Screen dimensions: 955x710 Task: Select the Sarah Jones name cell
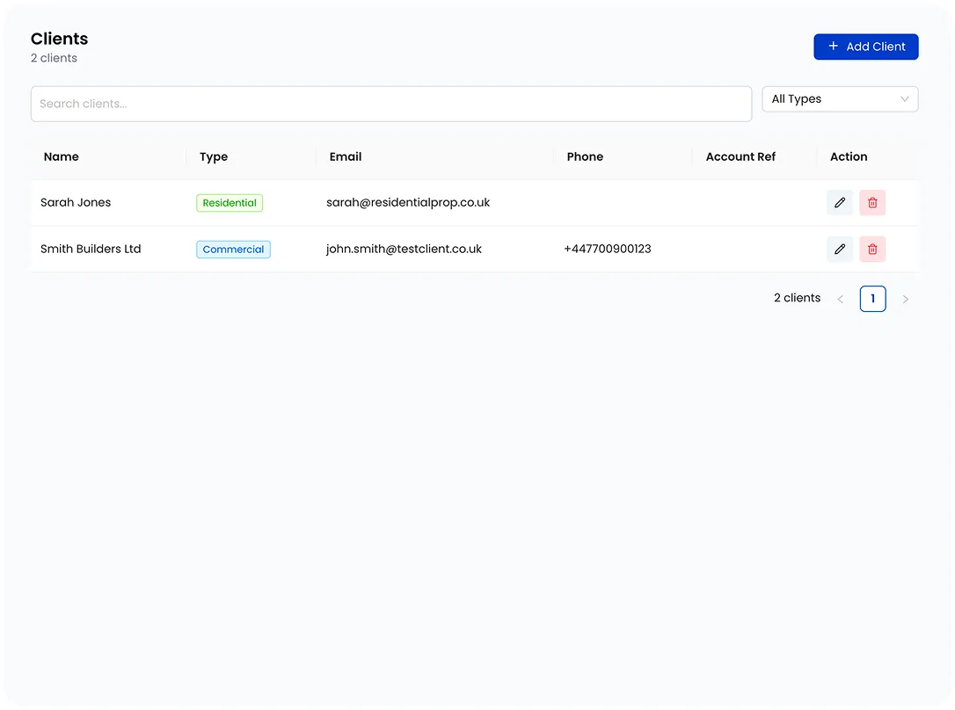click(x=76, y=203)
